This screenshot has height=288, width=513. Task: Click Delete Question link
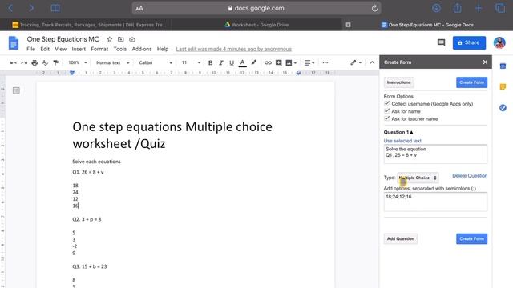coord(470,176)
